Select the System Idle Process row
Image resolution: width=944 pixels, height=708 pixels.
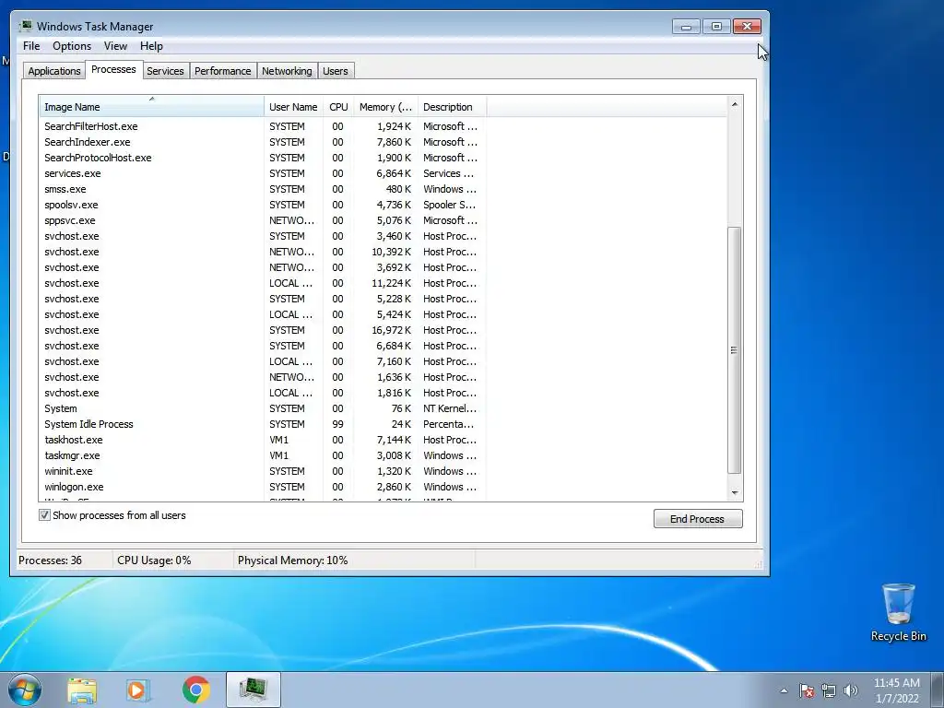[x=263, y=424]
